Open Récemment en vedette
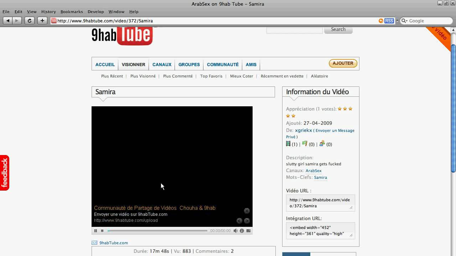This screenshot has width=456, height=256. [282, 76]
